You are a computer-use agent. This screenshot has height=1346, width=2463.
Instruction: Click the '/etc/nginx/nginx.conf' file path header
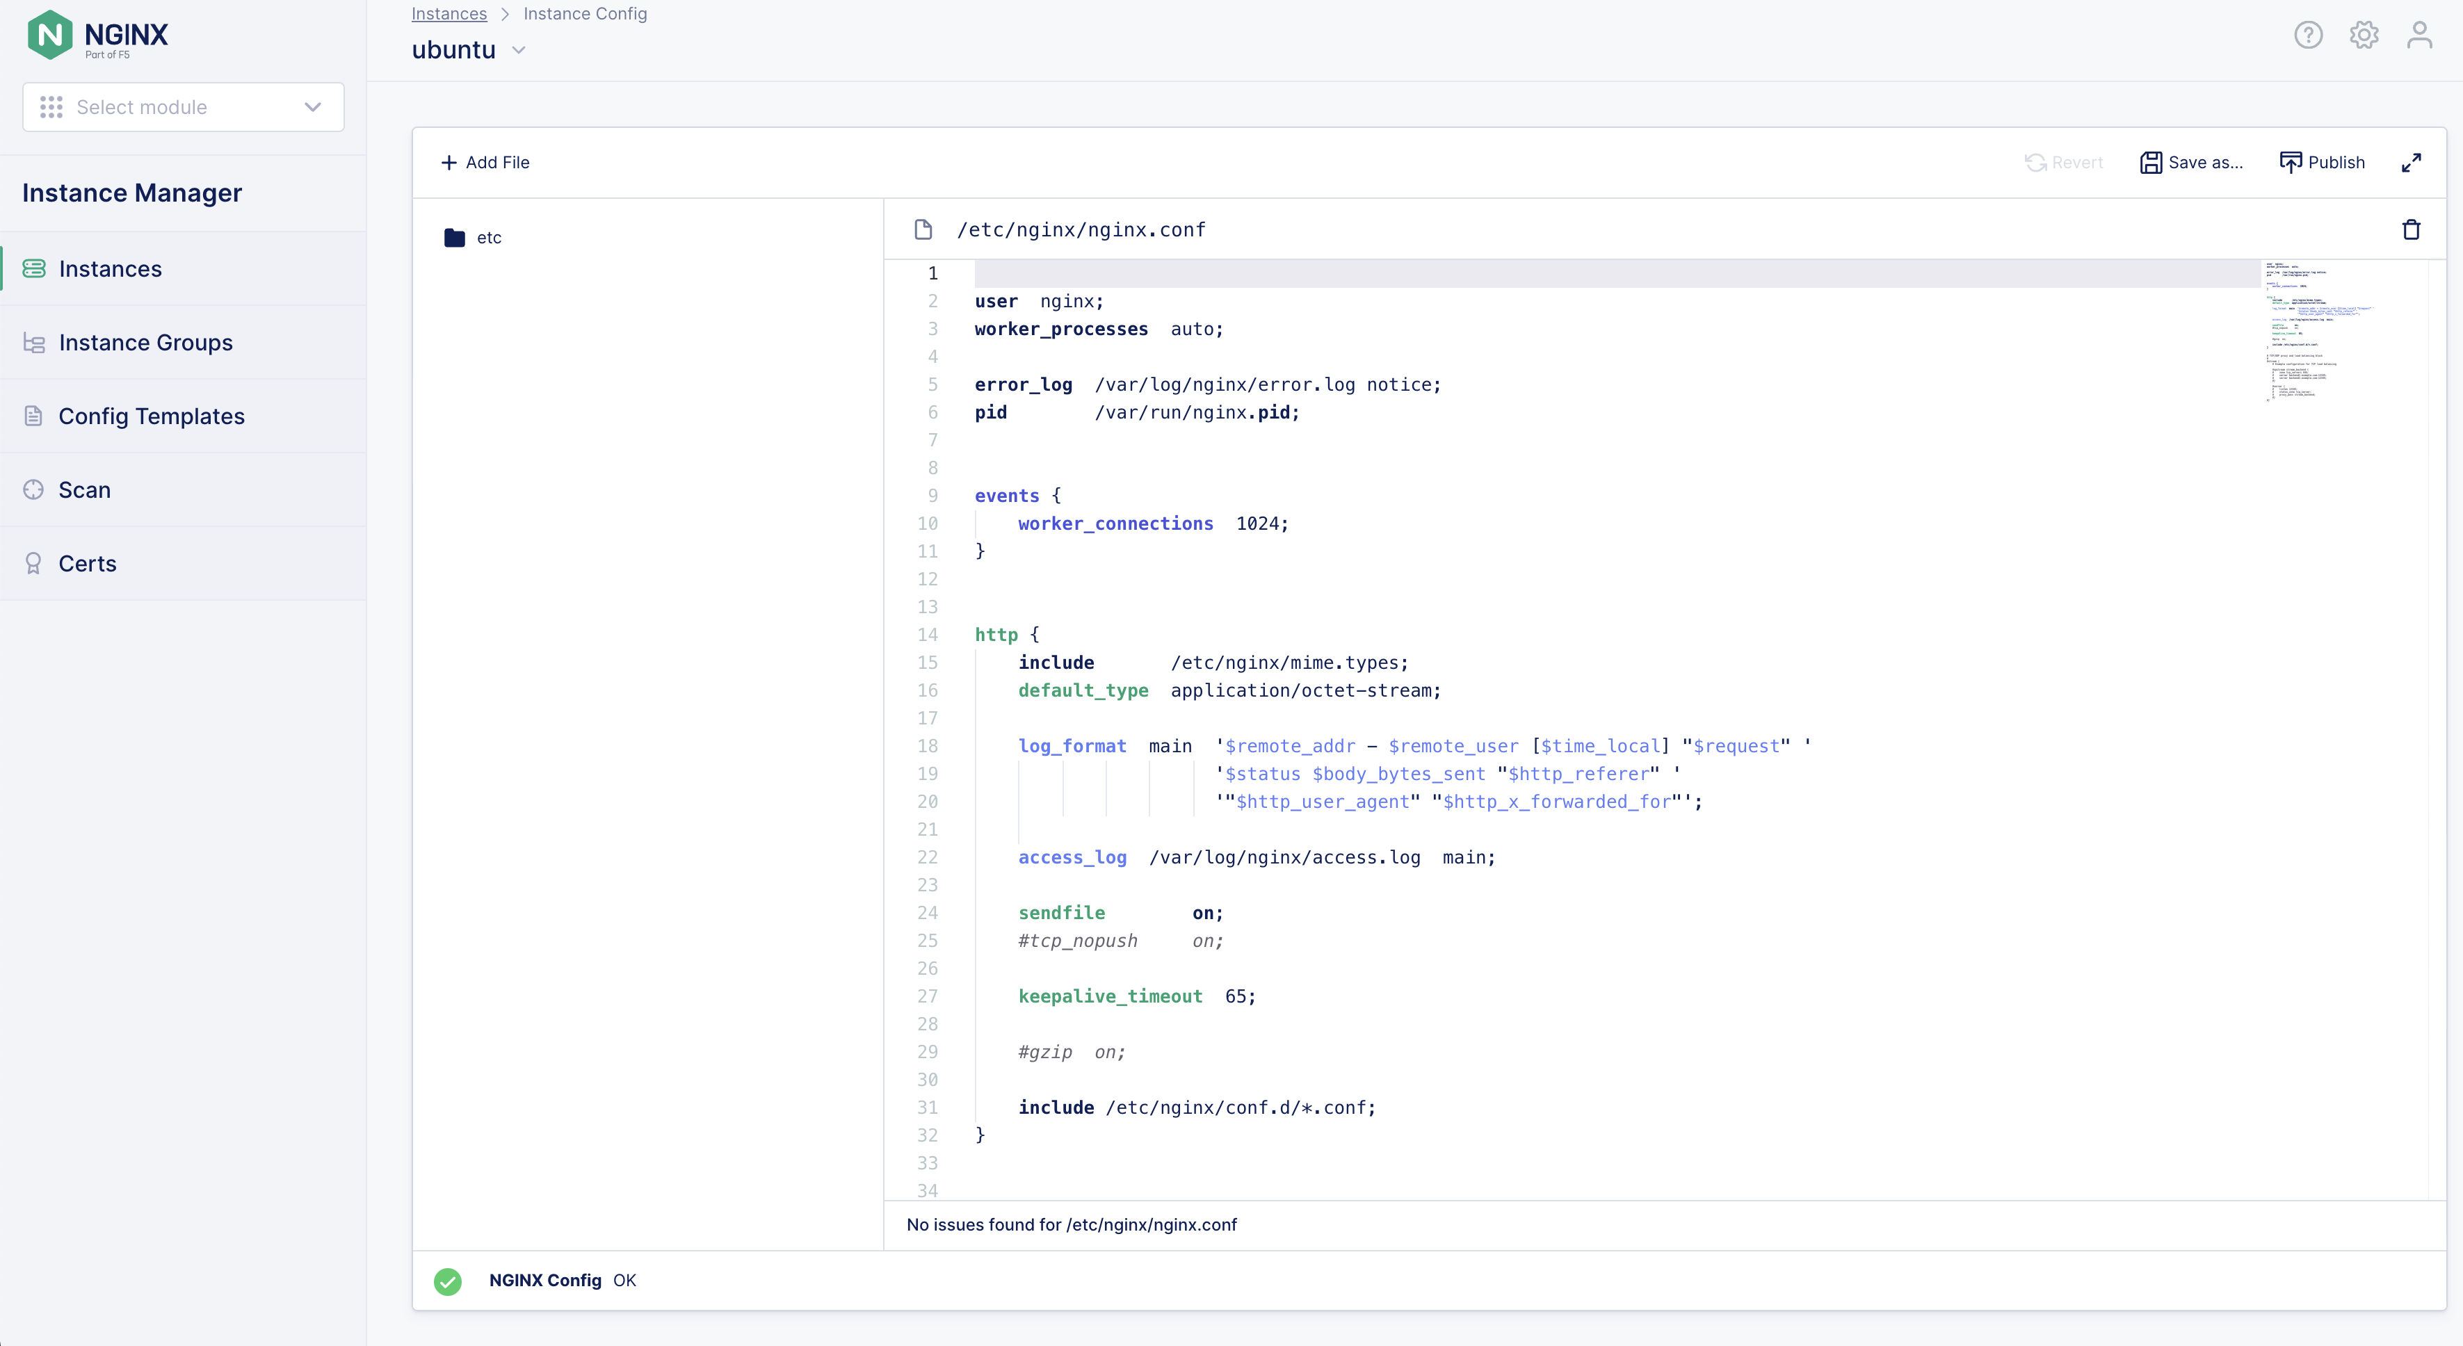(x=1081, y=229)
